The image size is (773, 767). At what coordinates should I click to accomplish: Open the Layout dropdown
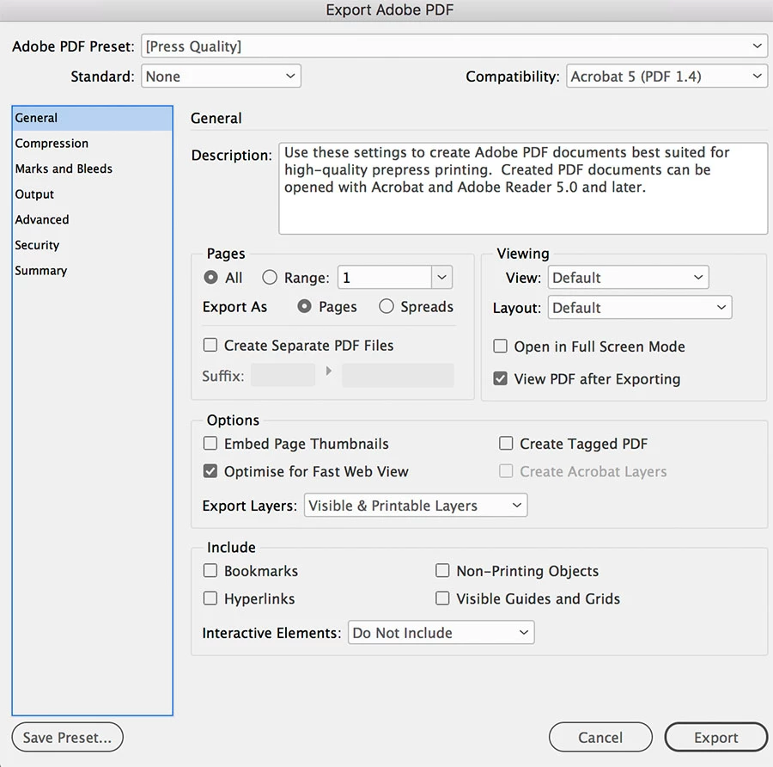[639, 308]
